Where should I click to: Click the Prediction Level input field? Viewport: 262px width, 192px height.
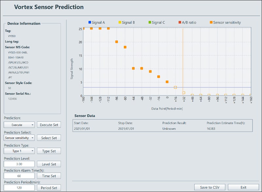pyautogui.click(x=18, y=164)
